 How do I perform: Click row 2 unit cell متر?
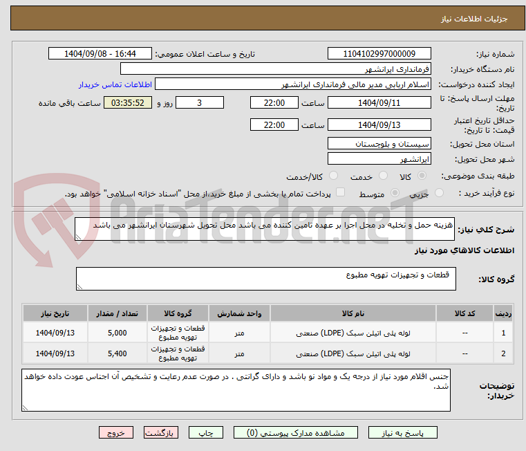click(x=239, y=353)
